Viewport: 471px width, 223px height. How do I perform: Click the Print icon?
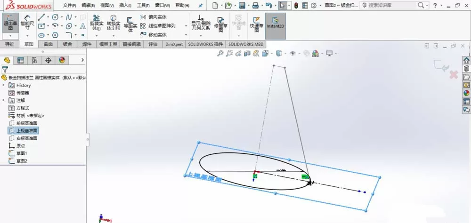point(255,5)
